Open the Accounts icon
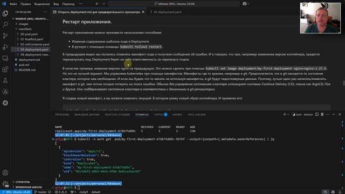Screen dimensions: 345x194 click(5, 172)
